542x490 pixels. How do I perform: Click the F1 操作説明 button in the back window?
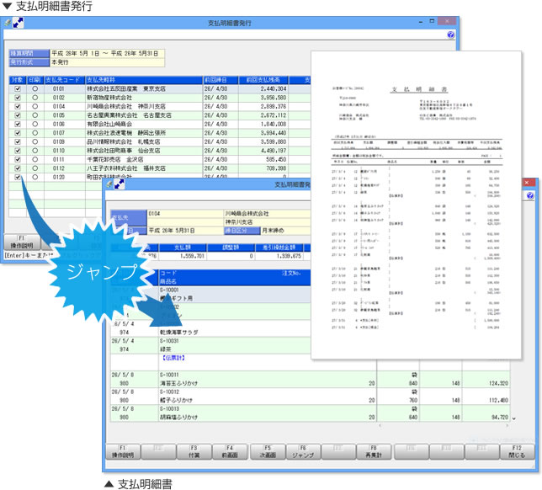tap(21, 242)
